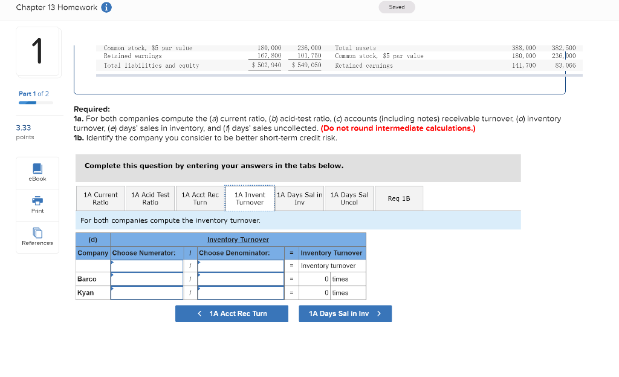Switch to the 1A Acid Test Ratio tab
This screenshot has height=377, width=619.
tap(150, 198)
